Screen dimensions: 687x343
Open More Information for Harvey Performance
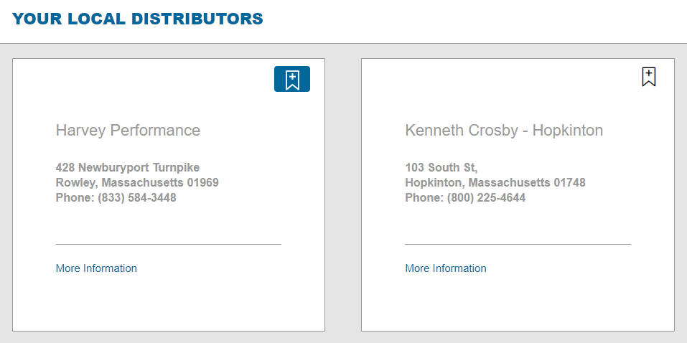[x=96, y=268]
